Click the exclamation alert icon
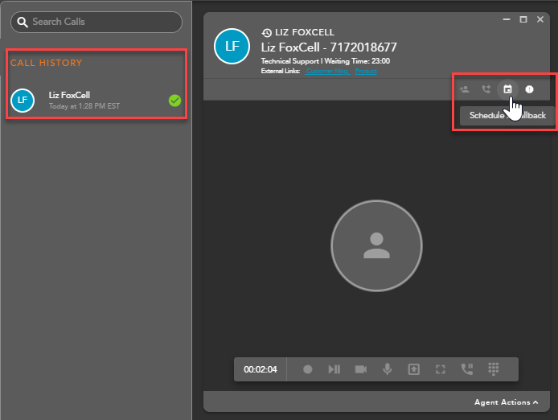The width and height of the screenshot is (558, 420). coord(529,89)
